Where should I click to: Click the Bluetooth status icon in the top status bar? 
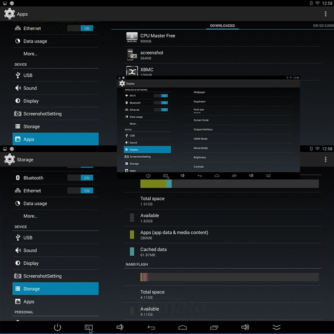coord(311,3)
